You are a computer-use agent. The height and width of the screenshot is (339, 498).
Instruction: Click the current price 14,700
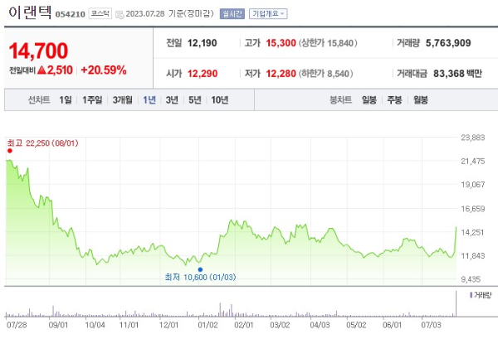38,51
